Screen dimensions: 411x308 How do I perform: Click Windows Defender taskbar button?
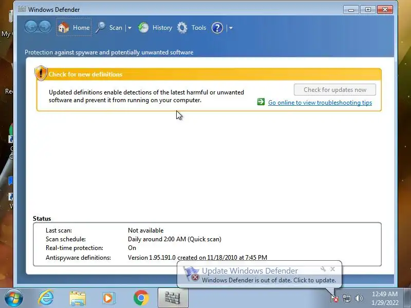[173, 298]
